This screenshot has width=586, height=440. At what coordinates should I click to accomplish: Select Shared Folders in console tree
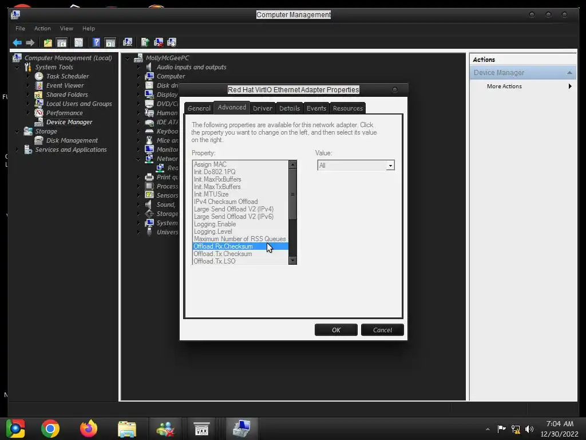67,95
